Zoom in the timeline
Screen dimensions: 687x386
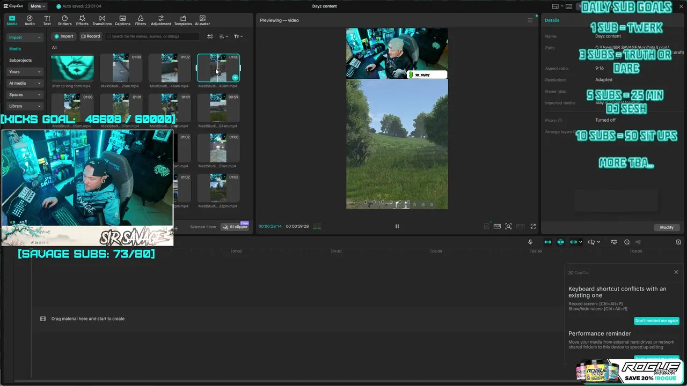pos(678,242)
